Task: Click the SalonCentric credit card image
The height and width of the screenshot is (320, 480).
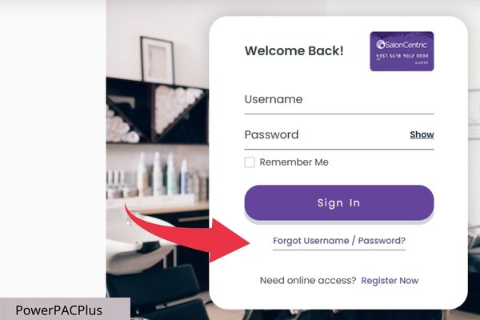Action: 402,51
